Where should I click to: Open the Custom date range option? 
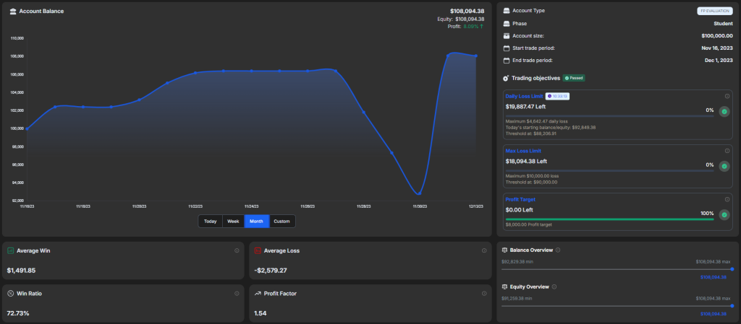tap(281, 222)
